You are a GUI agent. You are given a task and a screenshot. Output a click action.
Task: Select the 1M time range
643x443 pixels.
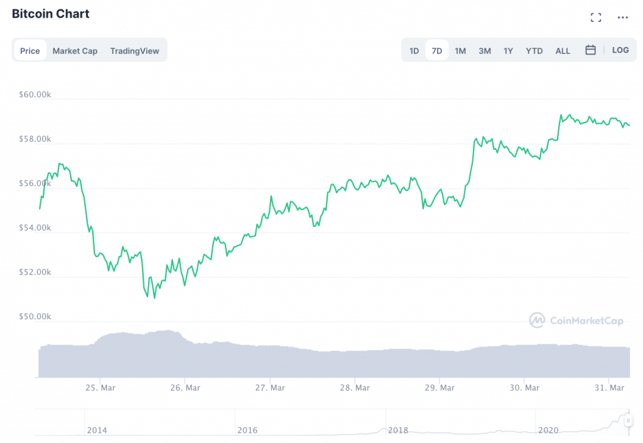(x=460, y=51)
